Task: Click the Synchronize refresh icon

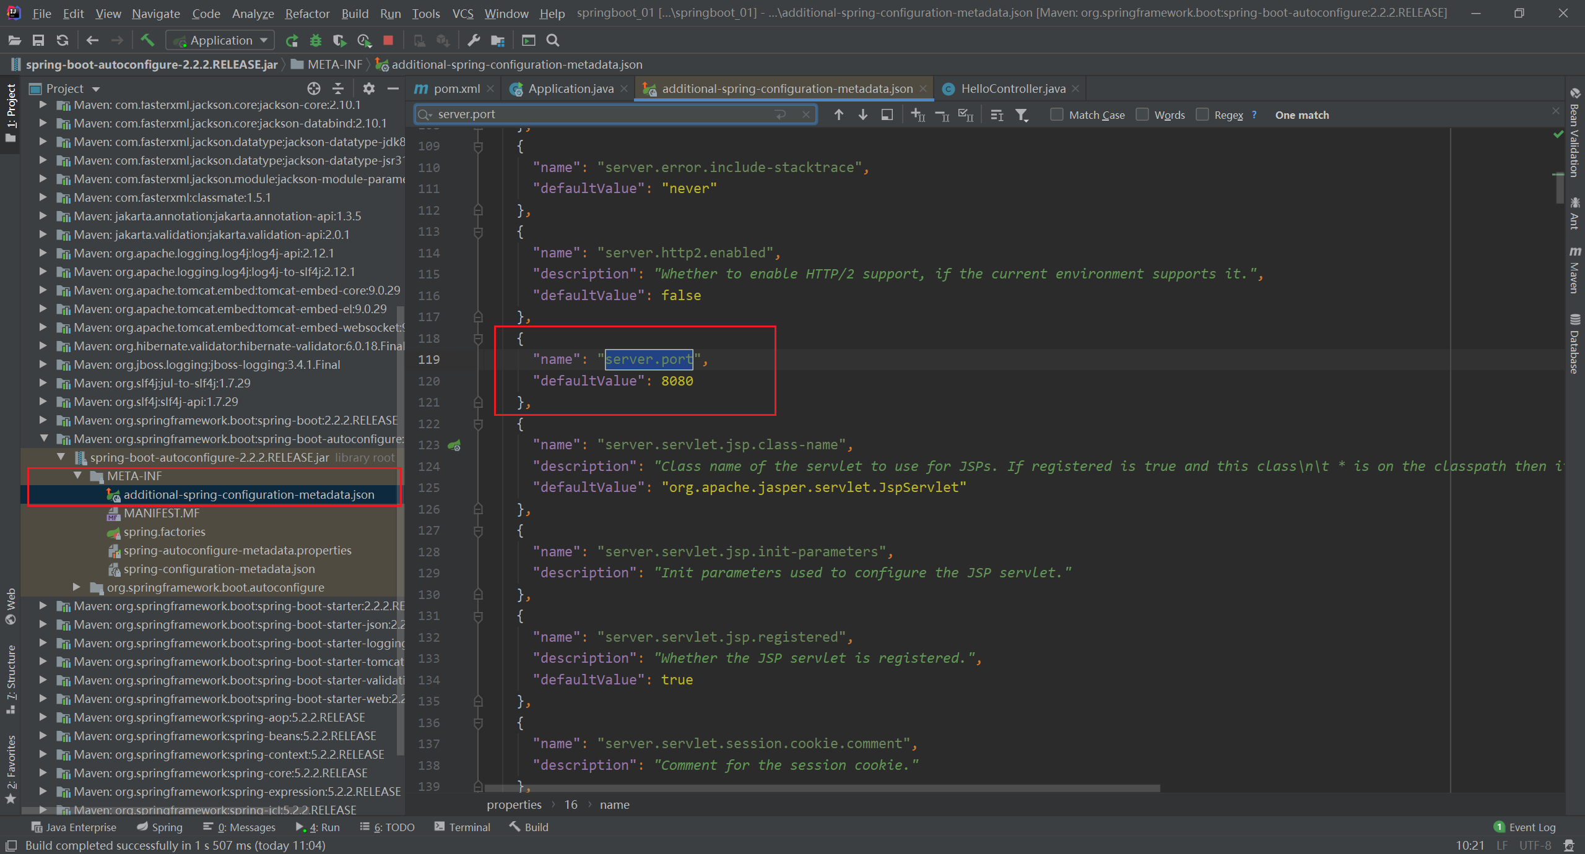Action: [x=63, y=40]
